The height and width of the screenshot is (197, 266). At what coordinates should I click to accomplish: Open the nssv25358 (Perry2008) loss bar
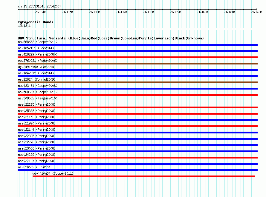click(137, 114)
